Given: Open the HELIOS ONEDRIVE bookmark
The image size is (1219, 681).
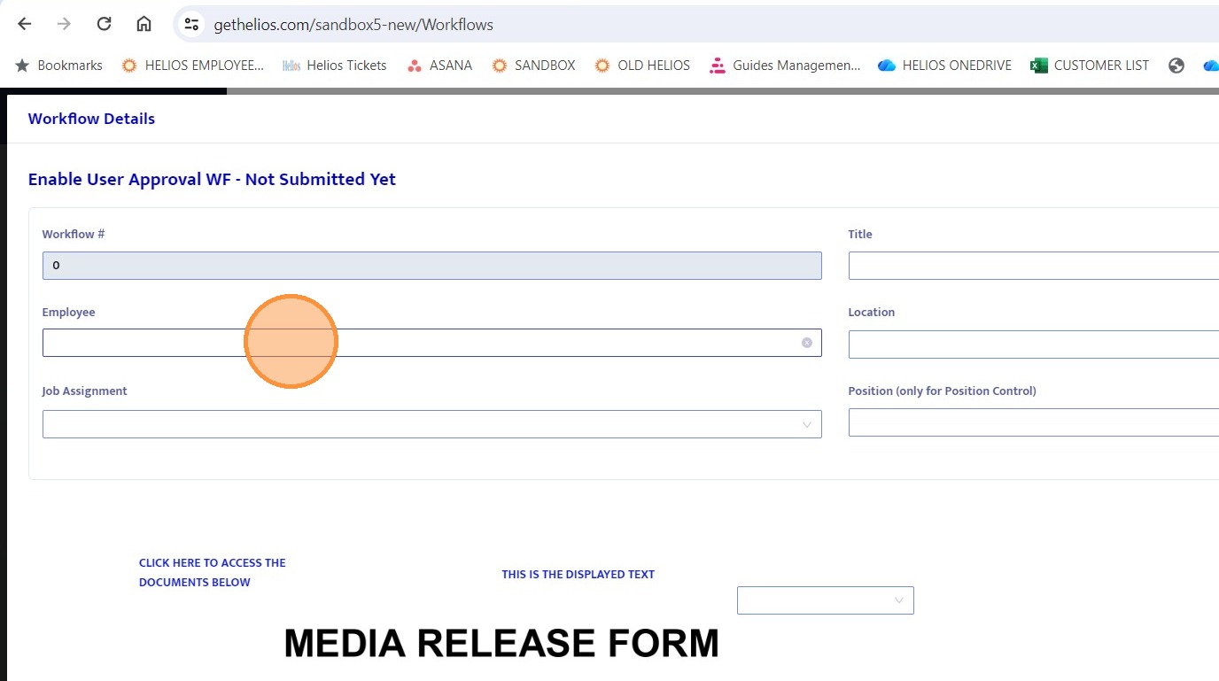Looking at the screenshot, I should (944, 65).
